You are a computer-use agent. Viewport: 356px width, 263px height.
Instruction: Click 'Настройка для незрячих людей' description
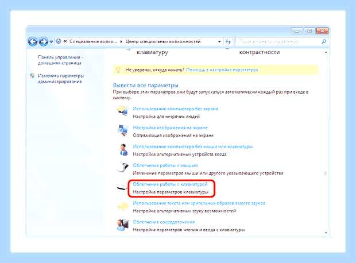(166, 117)
